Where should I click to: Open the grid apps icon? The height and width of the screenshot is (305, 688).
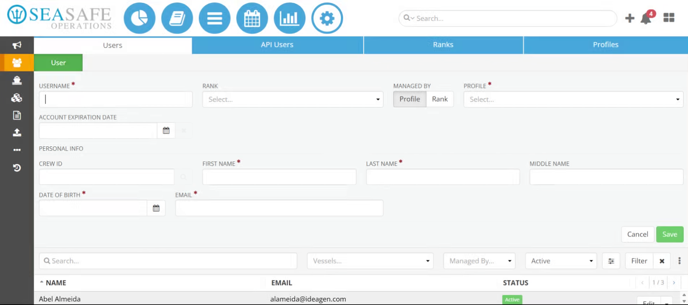pyautogui.click(x=669, y=18)
